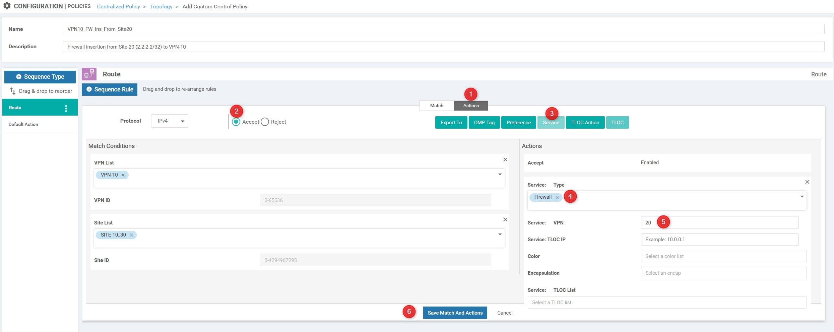Expand the Service Type dropdown arrow
834x332 pixels.
(802, 197)
